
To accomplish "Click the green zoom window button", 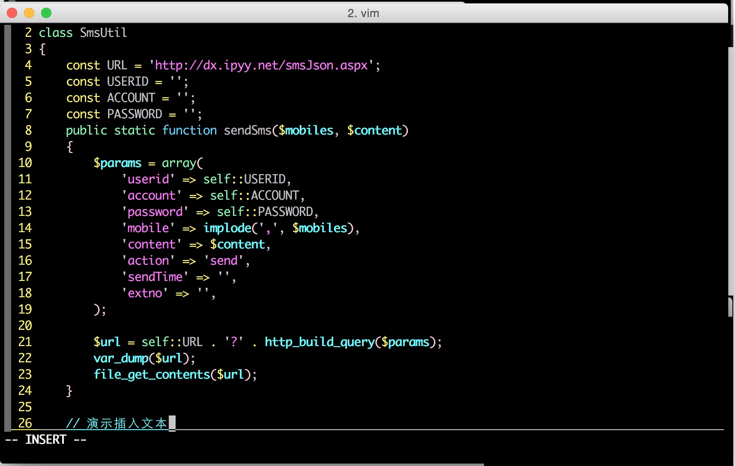I will pyautogui.click(x=46, y=13).
